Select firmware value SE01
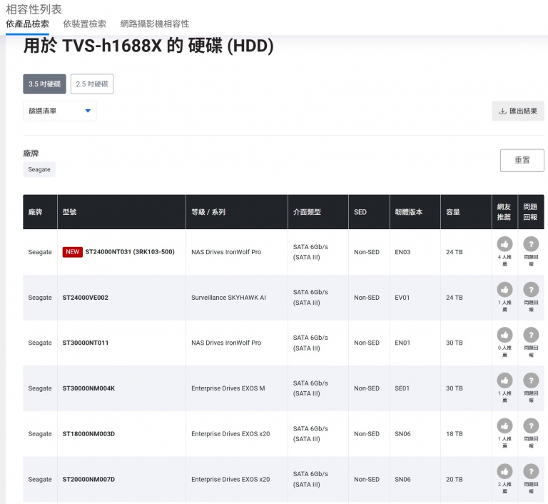 (402, 388)
